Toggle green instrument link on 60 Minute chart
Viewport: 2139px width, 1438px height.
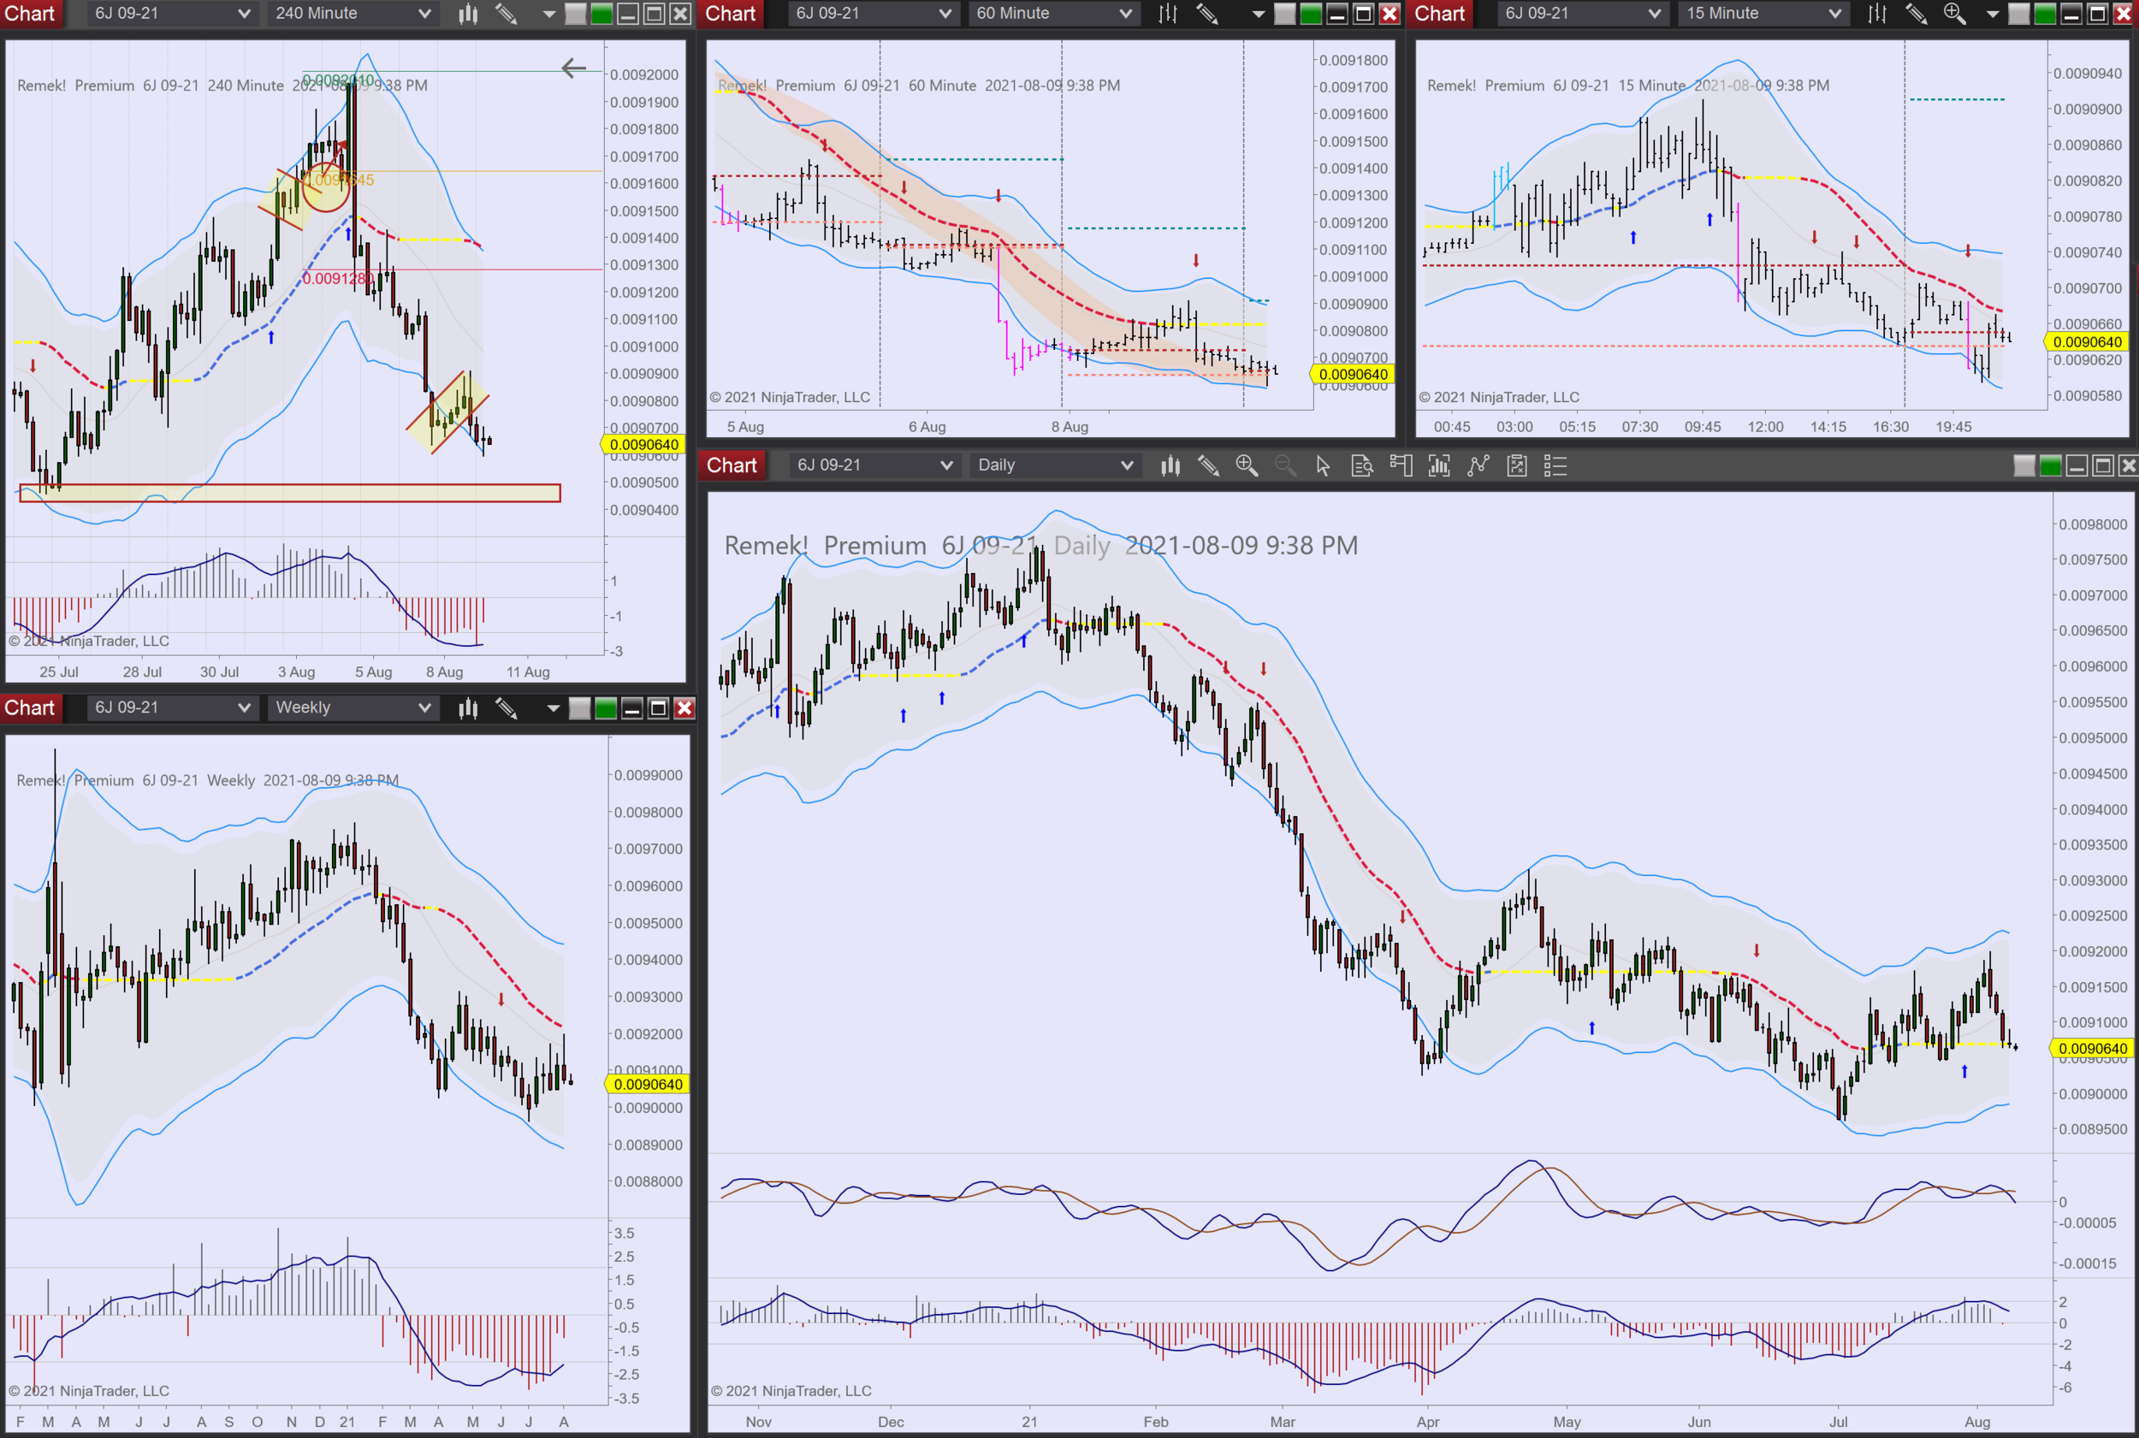pos(1311,14)
